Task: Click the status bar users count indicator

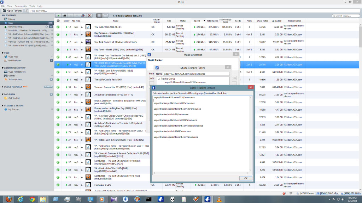Action: coord(306,193)
